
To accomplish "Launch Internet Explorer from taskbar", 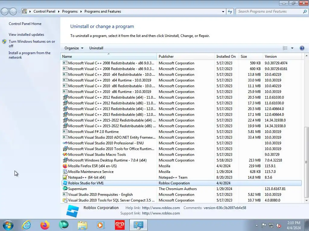I will (x=27, y=225).
